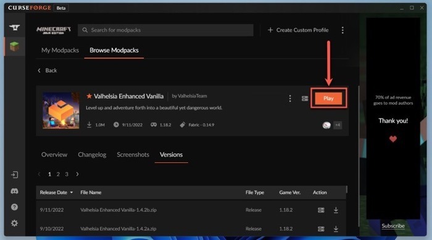Click Valhelsia Enhanced Vanilla-1.4.2b.zip file name

pos(118,210)
